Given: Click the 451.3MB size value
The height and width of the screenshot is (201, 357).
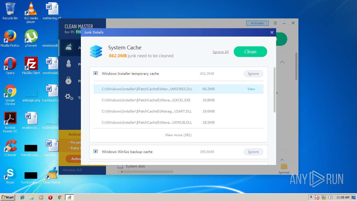Looking at the screenshot, I should [x=207, y=74].
